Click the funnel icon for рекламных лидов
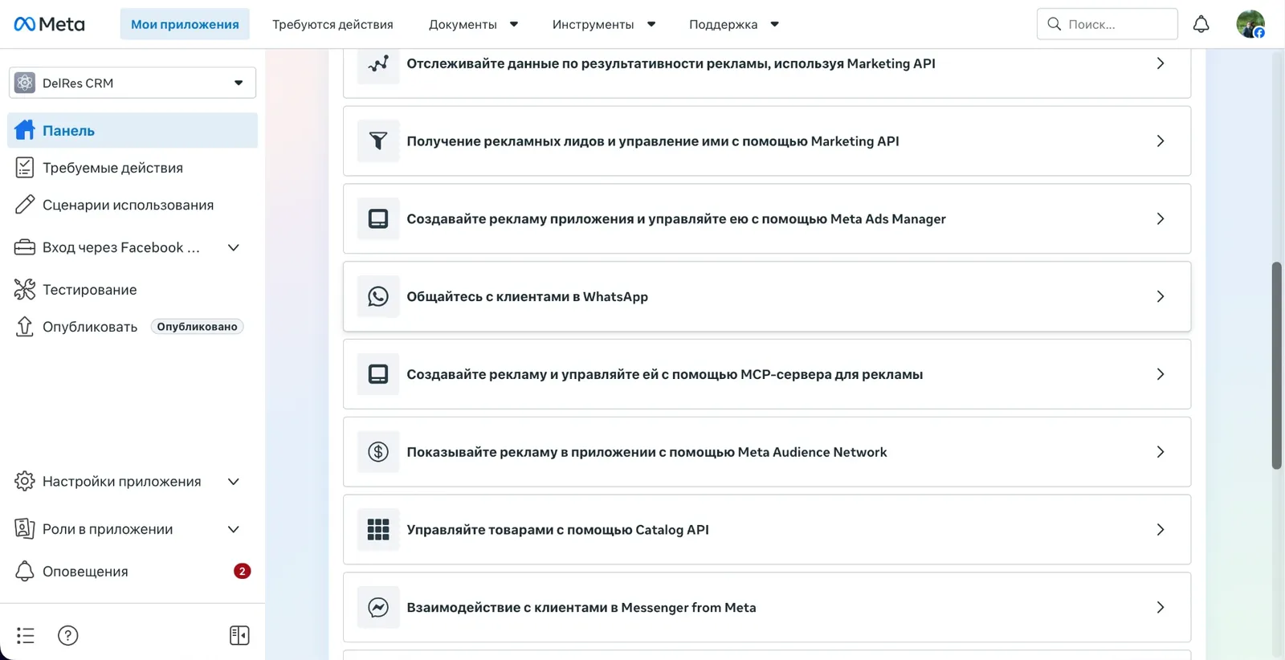Image resolution: width=1285 pixels, height=660 pixels. click(378, 141)
